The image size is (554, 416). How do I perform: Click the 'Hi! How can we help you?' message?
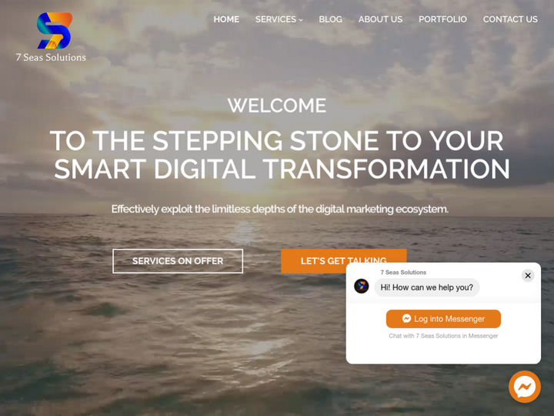(x=426, y=287)
